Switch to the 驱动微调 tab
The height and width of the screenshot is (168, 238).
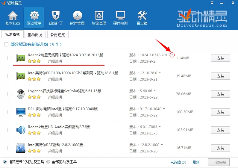(x=35, y=35)
